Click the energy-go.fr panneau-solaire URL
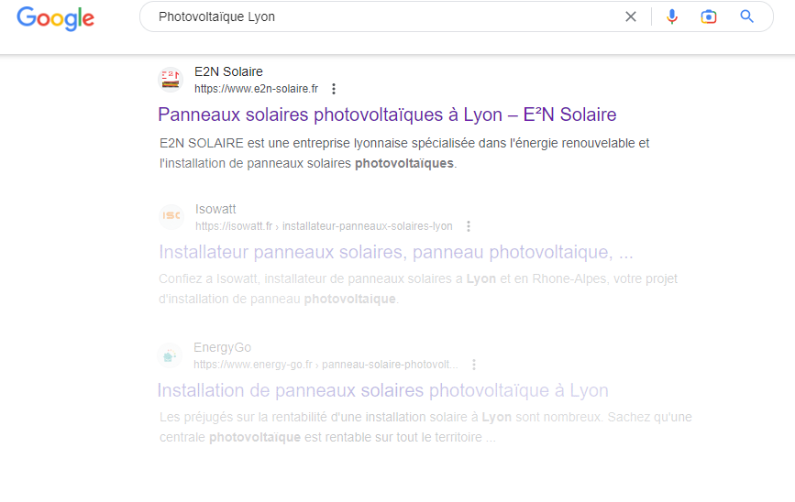This screenshot has height=502, width=795. click(326, 365)
